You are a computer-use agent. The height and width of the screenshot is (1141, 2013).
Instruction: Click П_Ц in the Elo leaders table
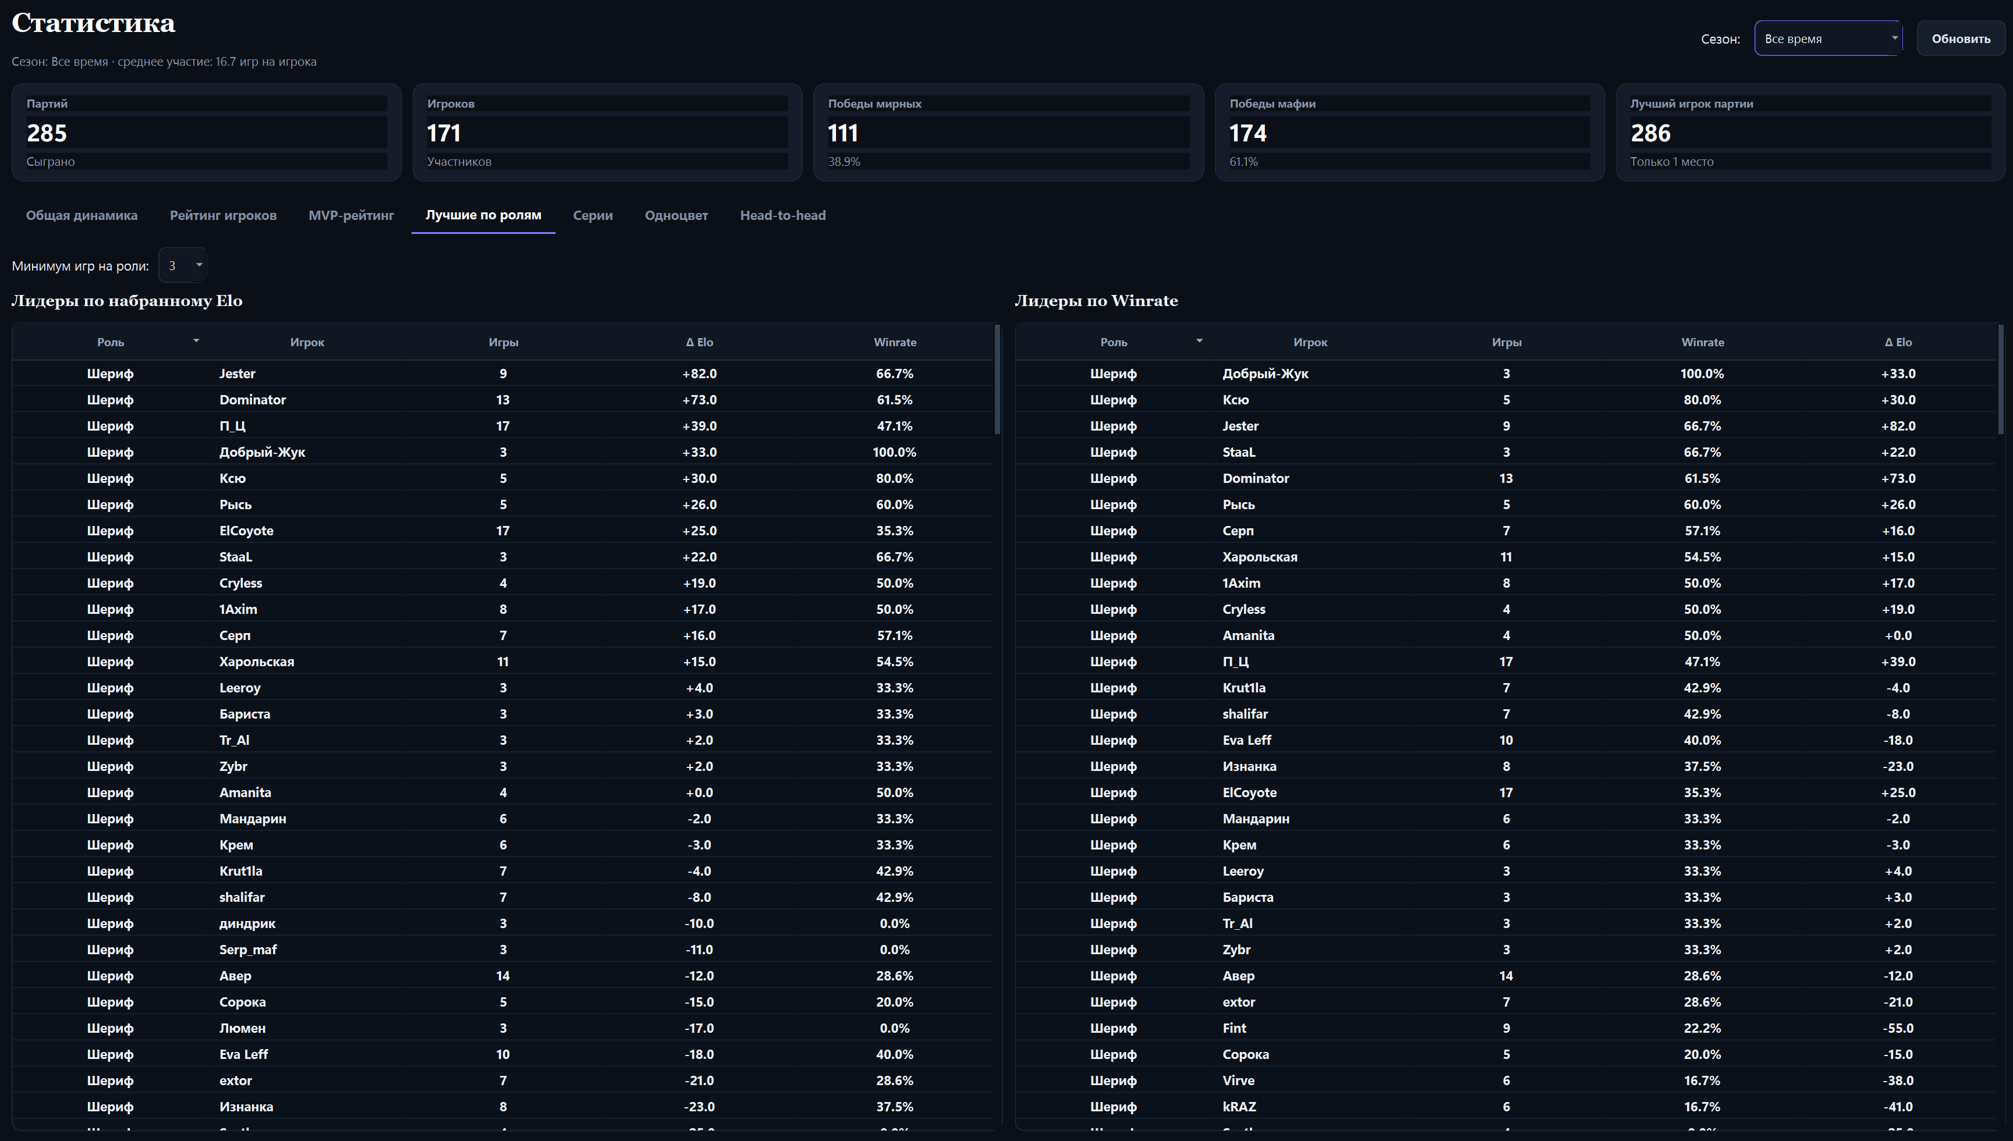pos(232,426)
